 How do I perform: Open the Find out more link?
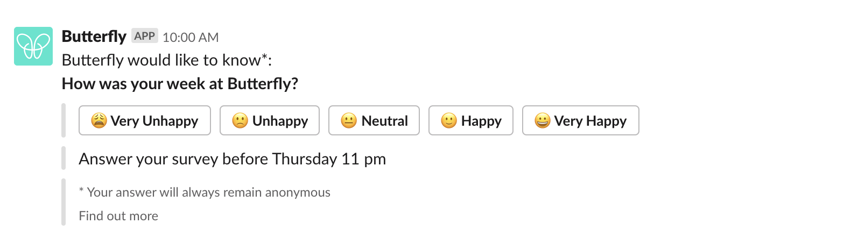click(x=118, y=216)
